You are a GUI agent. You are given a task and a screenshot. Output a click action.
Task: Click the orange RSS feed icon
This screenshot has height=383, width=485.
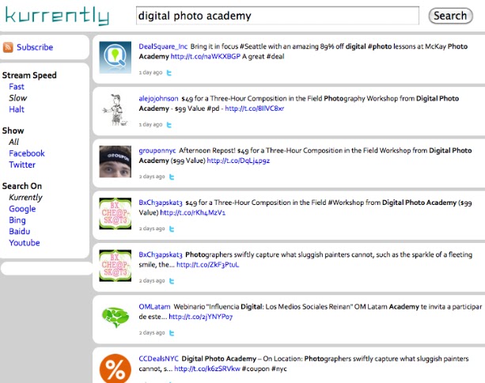tap(8, 47)
